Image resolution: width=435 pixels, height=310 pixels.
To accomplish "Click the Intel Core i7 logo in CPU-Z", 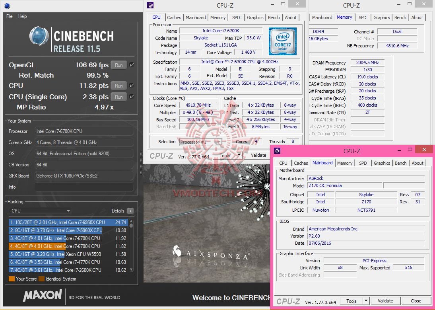I will [282, 41].
